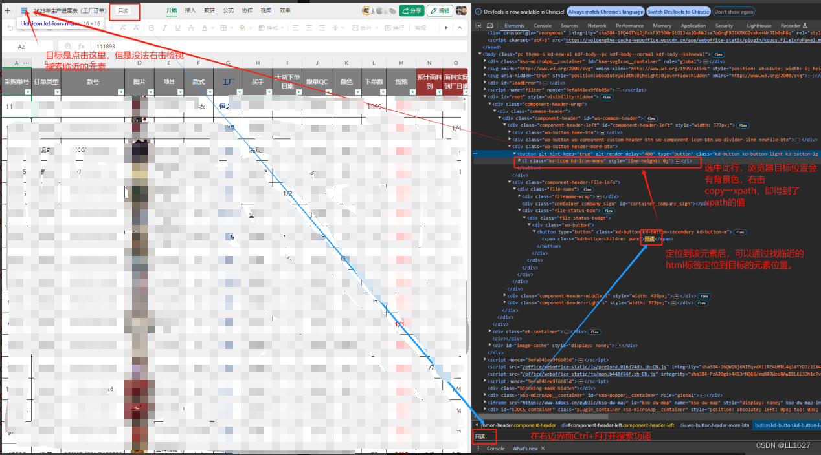Image resolution: width=821 pixels, height=455 pixels.
Task: Close the What's new drawer tab
Action: [543, 449]
